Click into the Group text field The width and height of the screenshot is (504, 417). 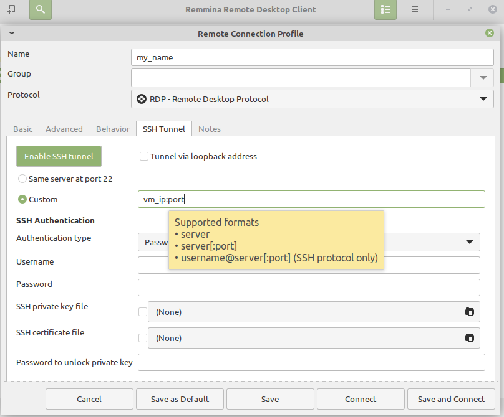pyautogui.click(x=301, y=78)
